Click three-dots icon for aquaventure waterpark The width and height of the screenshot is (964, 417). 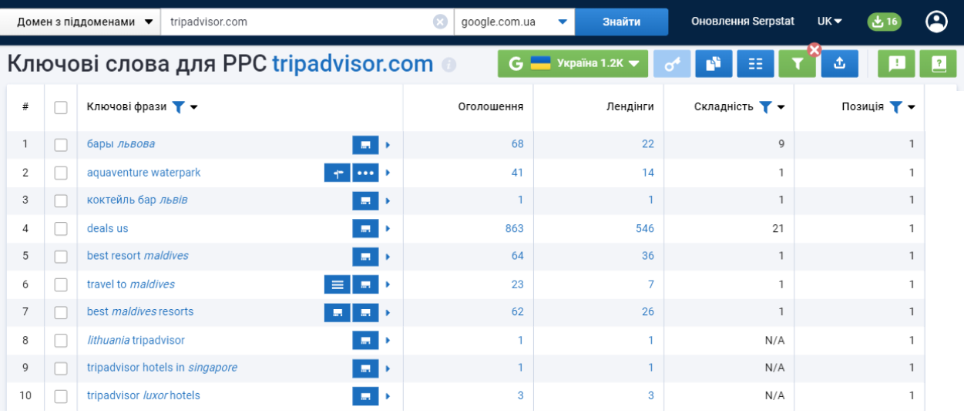point(365,173)
